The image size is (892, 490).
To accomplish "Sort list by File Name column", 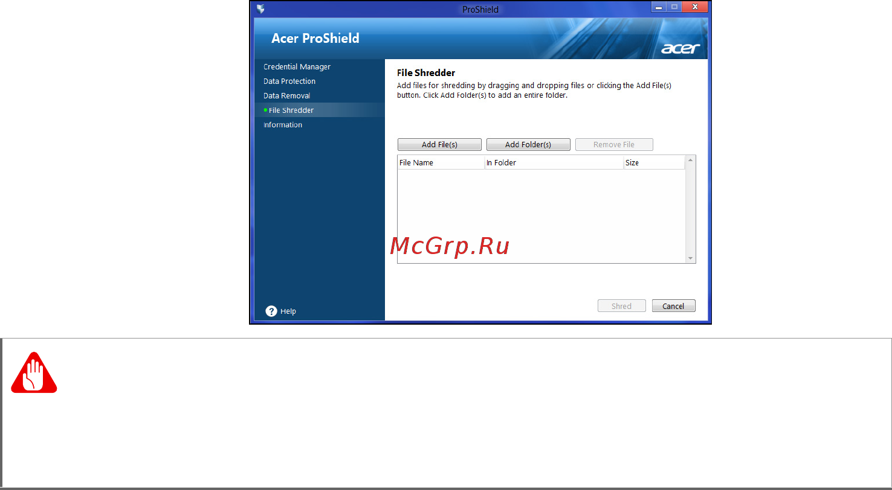I will click(441, 163).
